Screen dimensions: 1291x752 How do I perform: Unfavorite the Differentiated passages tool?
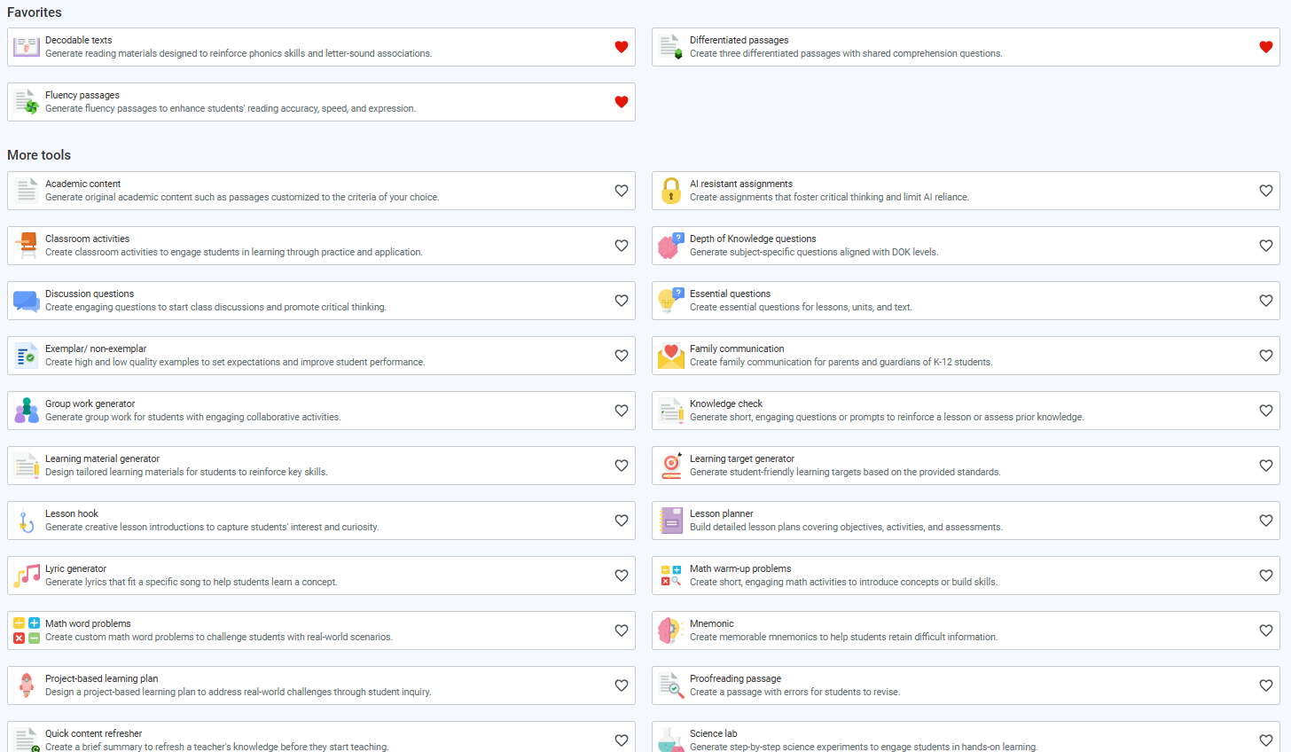pos(1266,47)
